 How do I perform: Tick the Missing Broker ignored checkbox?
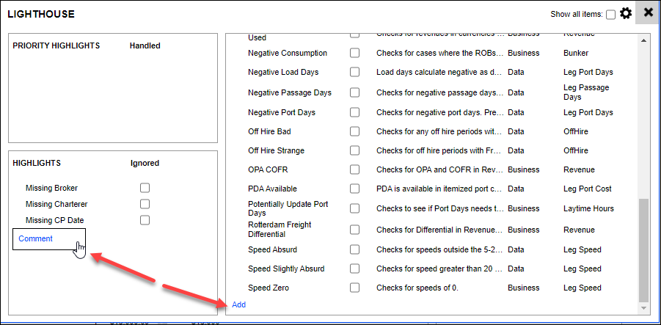click(x=145, y=189)
